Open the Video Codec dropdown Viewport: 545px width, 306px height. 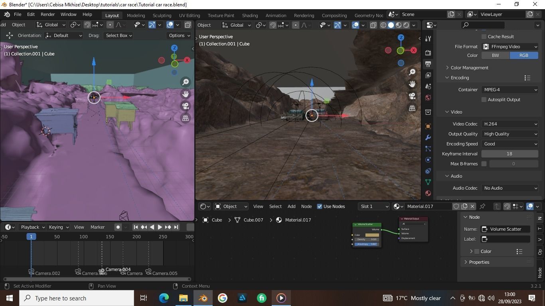click(510, 124)
